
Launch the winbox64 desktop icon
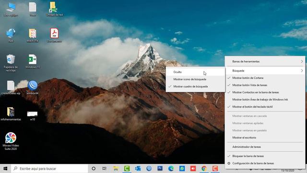(x=33, y=87)
